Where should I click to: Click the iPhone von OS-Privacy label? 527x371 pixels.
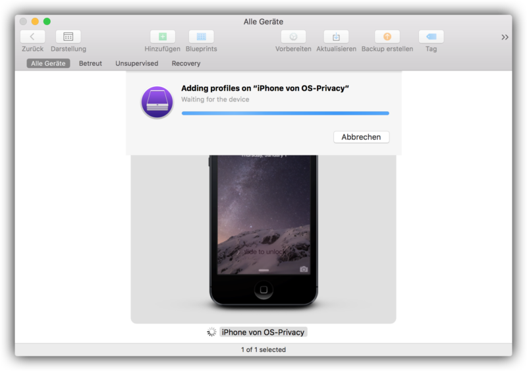point(263,332)
